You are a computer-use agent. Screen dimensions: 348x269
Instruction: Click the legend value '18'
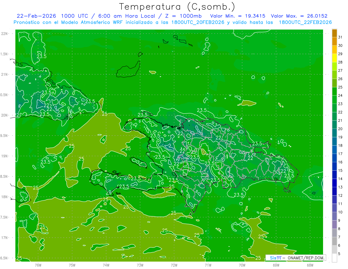[340, 145]
